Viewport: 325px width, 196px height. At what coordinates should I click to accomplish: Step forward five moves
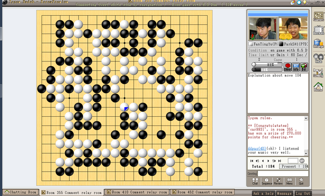(274, 161)
